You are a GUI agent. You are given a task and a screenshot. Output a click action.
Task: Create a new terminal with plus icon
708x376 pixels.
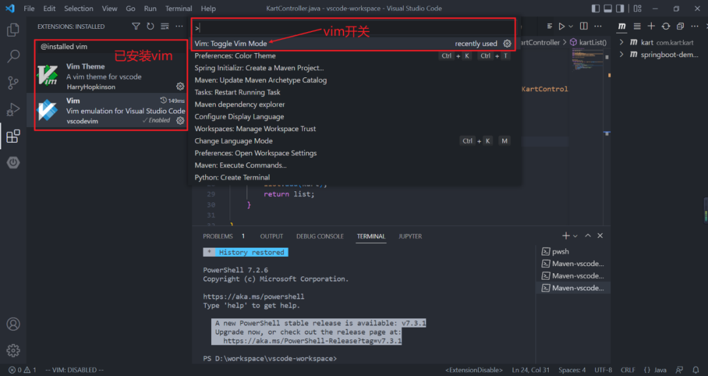[565, 236]
